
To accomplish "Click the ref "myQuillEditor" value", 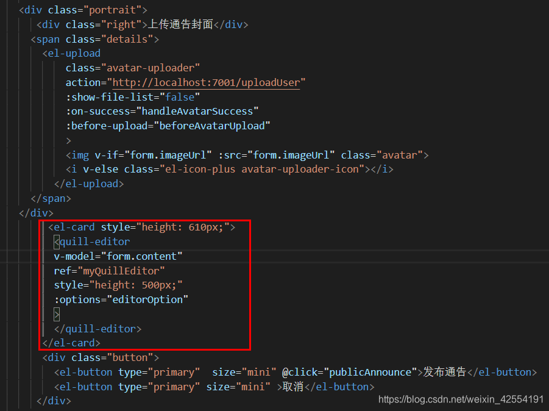I will [121, 271].
